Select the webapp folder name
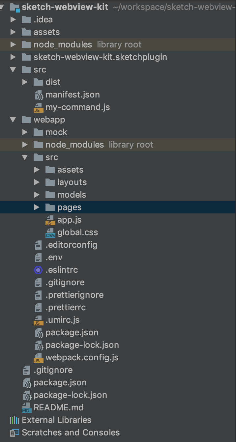236x442 pixels. point(49,120)
